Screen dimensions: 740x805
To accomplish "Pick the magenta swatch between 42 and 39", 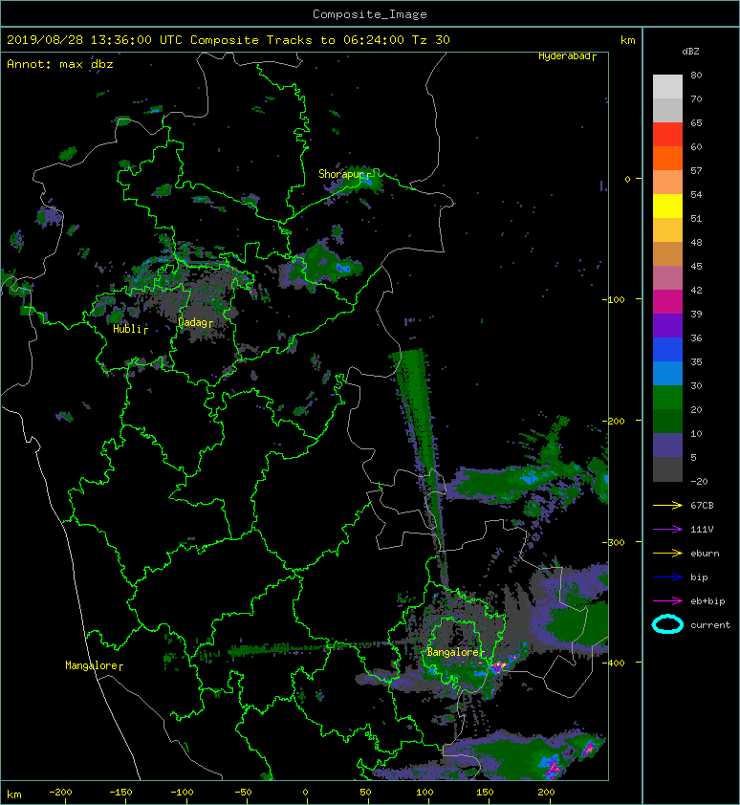I will click(667, 302).
